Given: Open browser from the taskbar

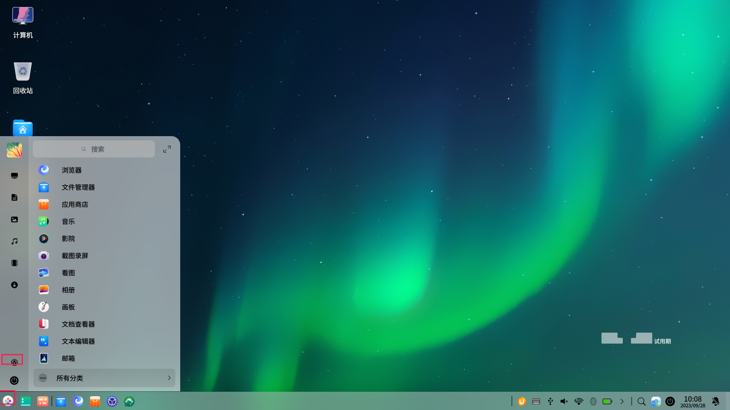Looking at the screenshot, I should (x=78, y=401).
